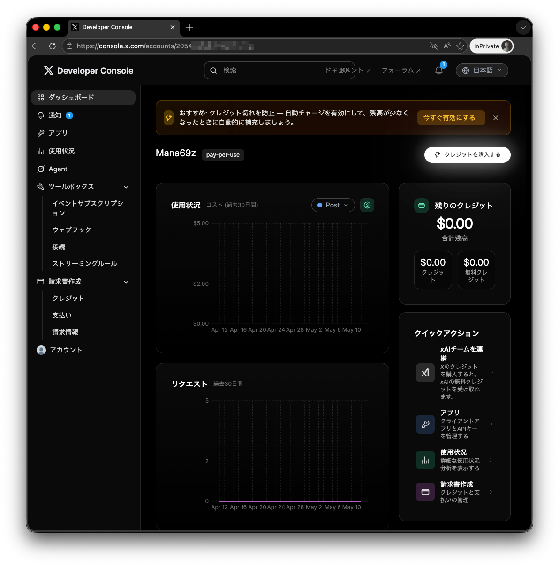The image size is (559, 567).
Task: Open the 請求書作成 quick action
Action: [454, 492]
